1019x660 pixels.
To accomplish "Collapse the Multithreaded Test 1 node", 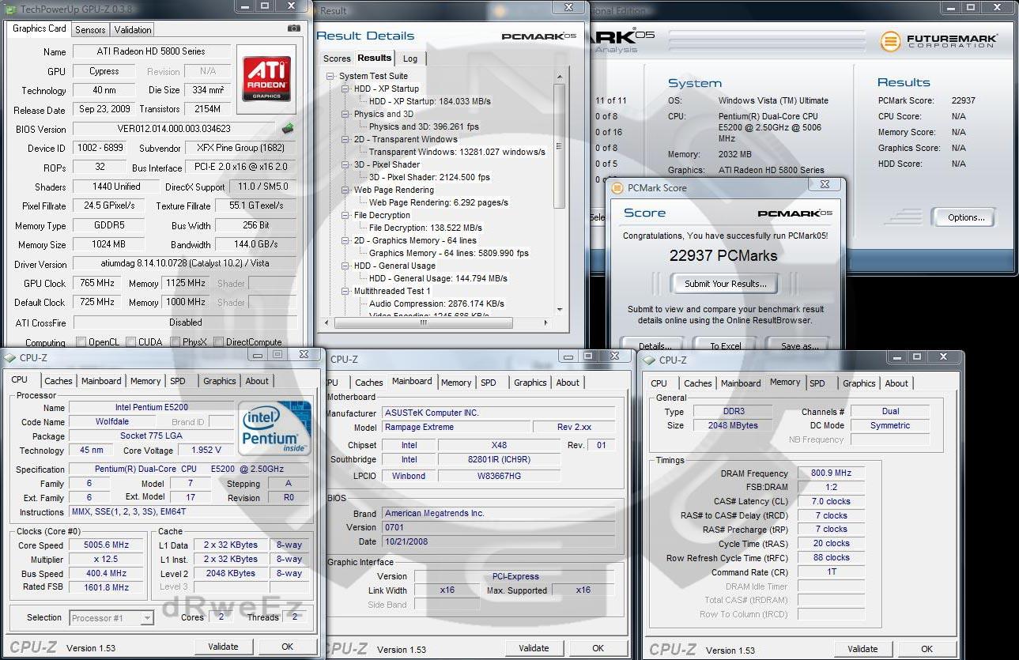I will (x=345, y=291).
